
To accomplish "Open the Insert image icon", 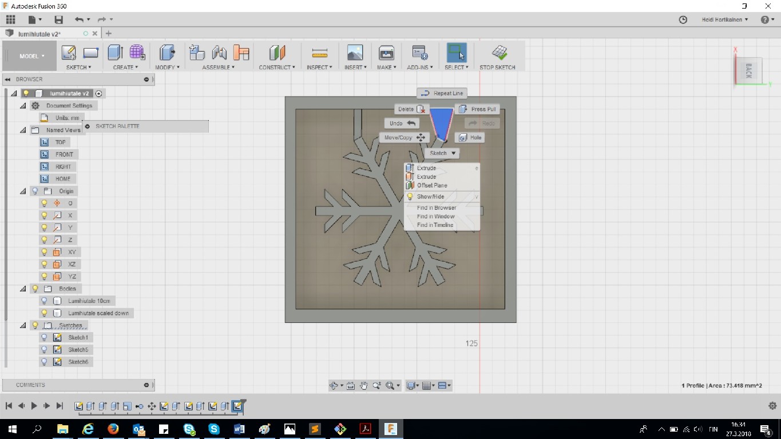I will coord(355,53).
